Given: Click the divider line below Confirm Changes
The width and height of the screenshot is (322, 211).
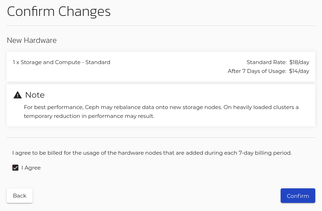Looking at the screenshot, I should click(x=161, y=26).
